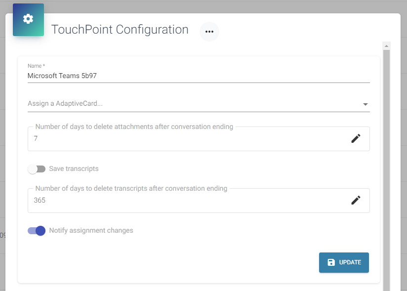Click the transcripts days value 365
The width and height of the screenshot is (407, 291).
point(40,200)
